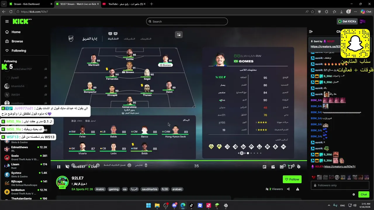Screen dimensions: 374x210
Task: Focus the Kick search box
Action: tap(187, 21)
